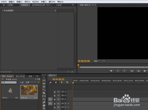This screenshot has height=110, width=148.
Task: Open the 序列(S) menu
Action: (x=27, y=2)
